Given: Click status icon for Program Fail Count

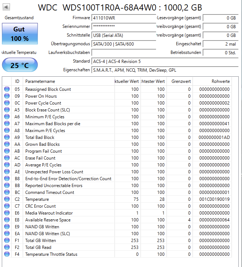Looking at the screenshot, I should point(7,151).
